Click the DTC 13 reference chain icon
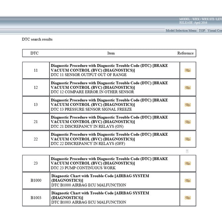222x222 pixels. (187, 105)
